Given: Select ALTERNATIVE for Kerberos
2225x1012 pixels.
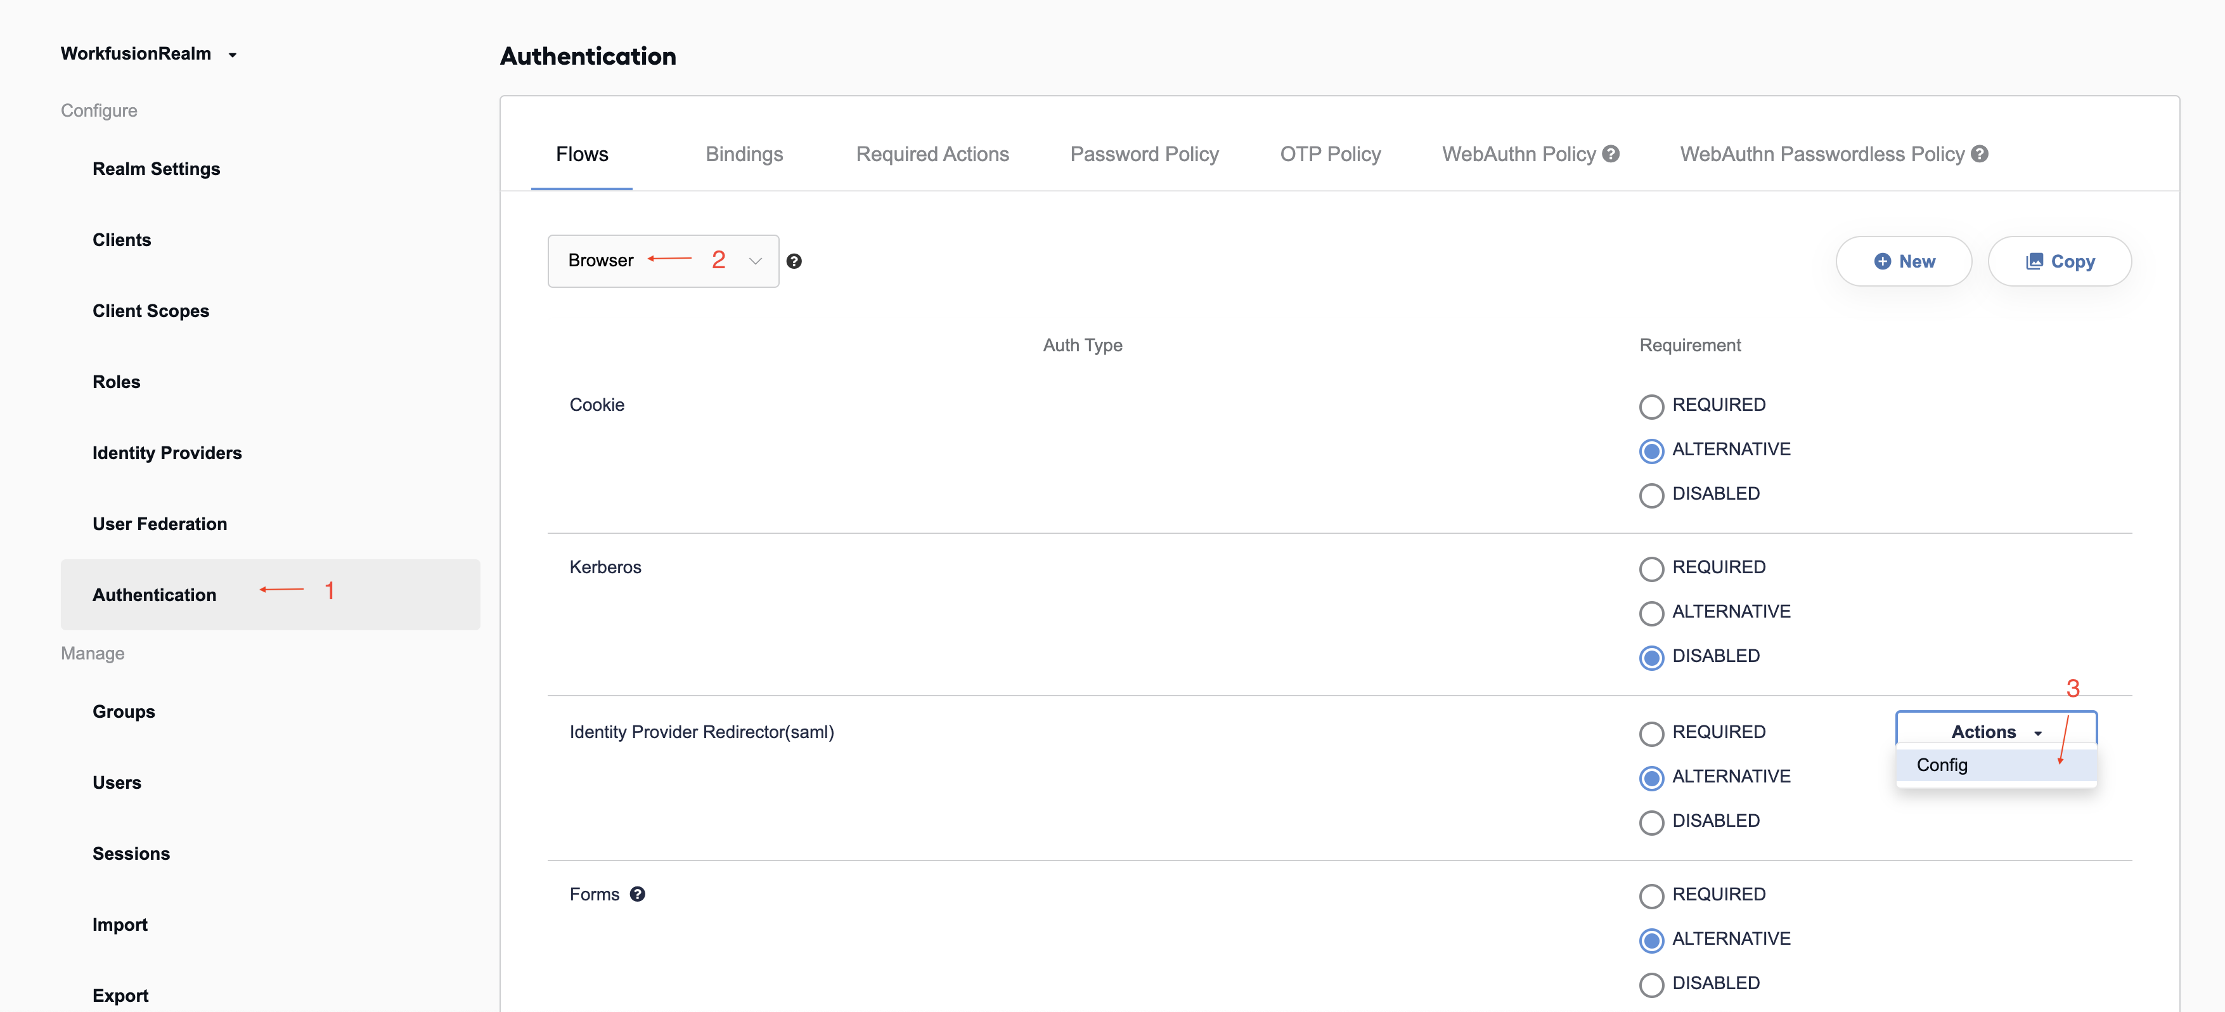Looking at the screenshot, I should [1651, 613].
